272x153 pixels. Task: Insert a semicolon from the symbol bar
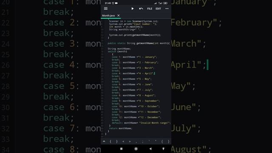[143, 142]
